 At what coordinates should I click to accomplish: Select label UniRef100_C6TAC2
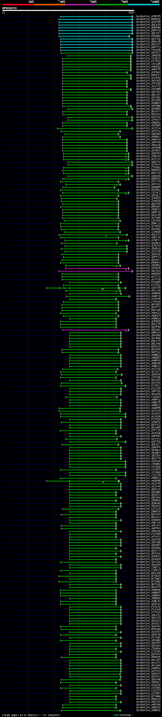[148, 193]
